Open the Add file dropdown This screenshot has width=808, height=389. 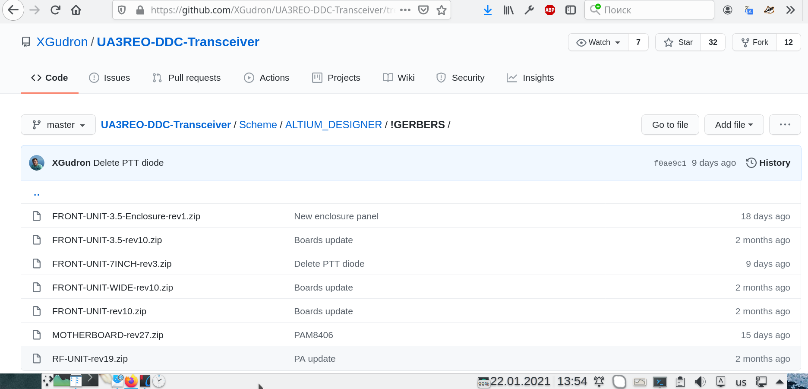coord(734,125)
